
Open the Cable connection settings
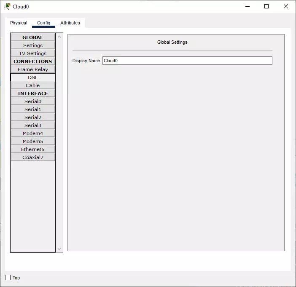click(x=33, y=85)
